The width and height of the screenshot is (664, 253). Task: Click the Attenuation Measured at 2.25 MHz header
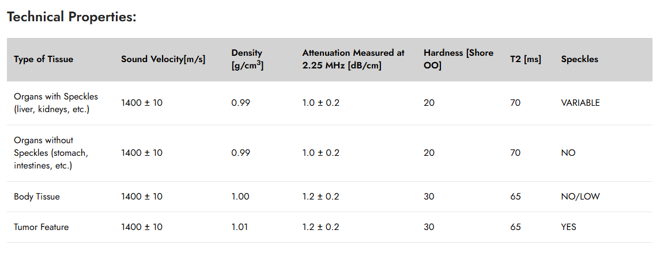coord(353,59)
